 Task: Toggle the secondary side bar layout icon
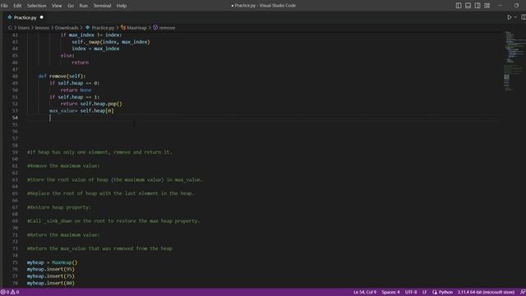click(x=478, y=6)
